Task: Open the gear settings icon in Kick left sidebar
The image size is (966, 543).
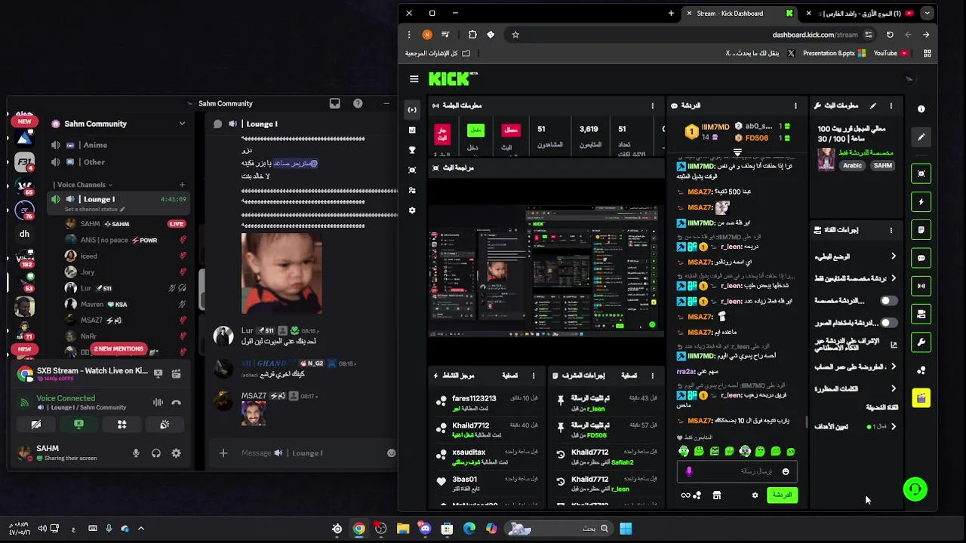Action: pos(412,210)
